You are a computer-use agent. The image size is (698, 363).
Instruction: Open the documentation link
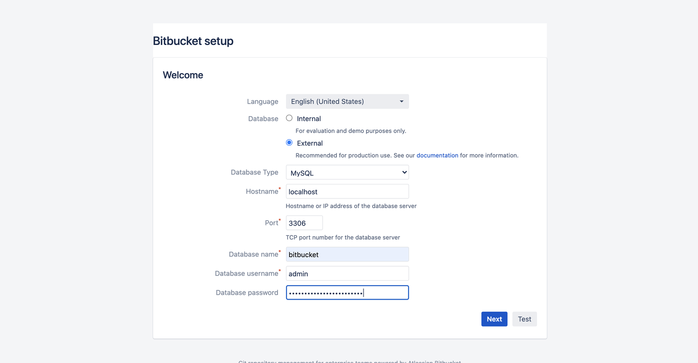[437, 155]
